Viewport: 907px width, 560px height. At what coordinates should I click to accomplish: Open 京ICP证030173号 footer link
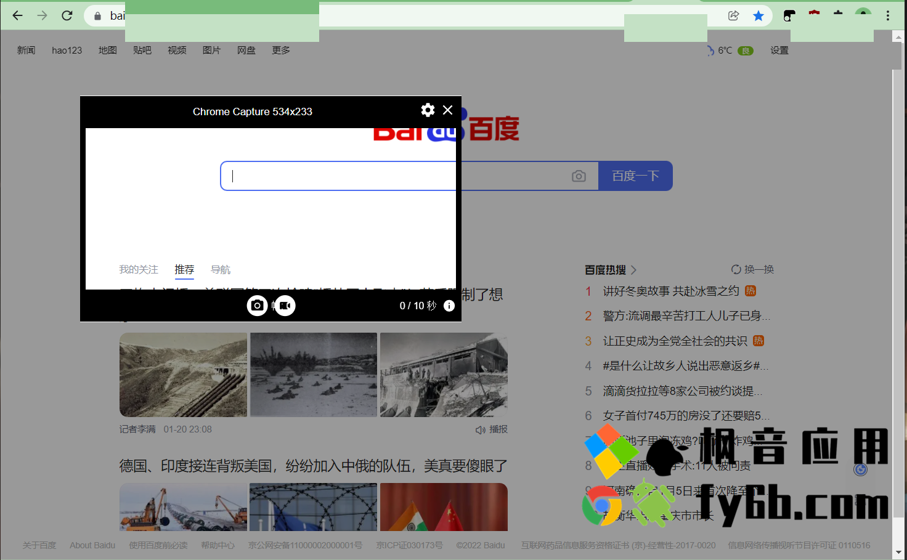pyautogui.click(x=410, y=545)
